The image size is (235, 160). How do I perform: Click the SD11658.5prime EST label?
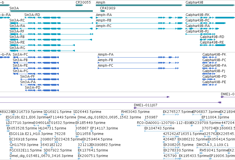coord(89,134)
